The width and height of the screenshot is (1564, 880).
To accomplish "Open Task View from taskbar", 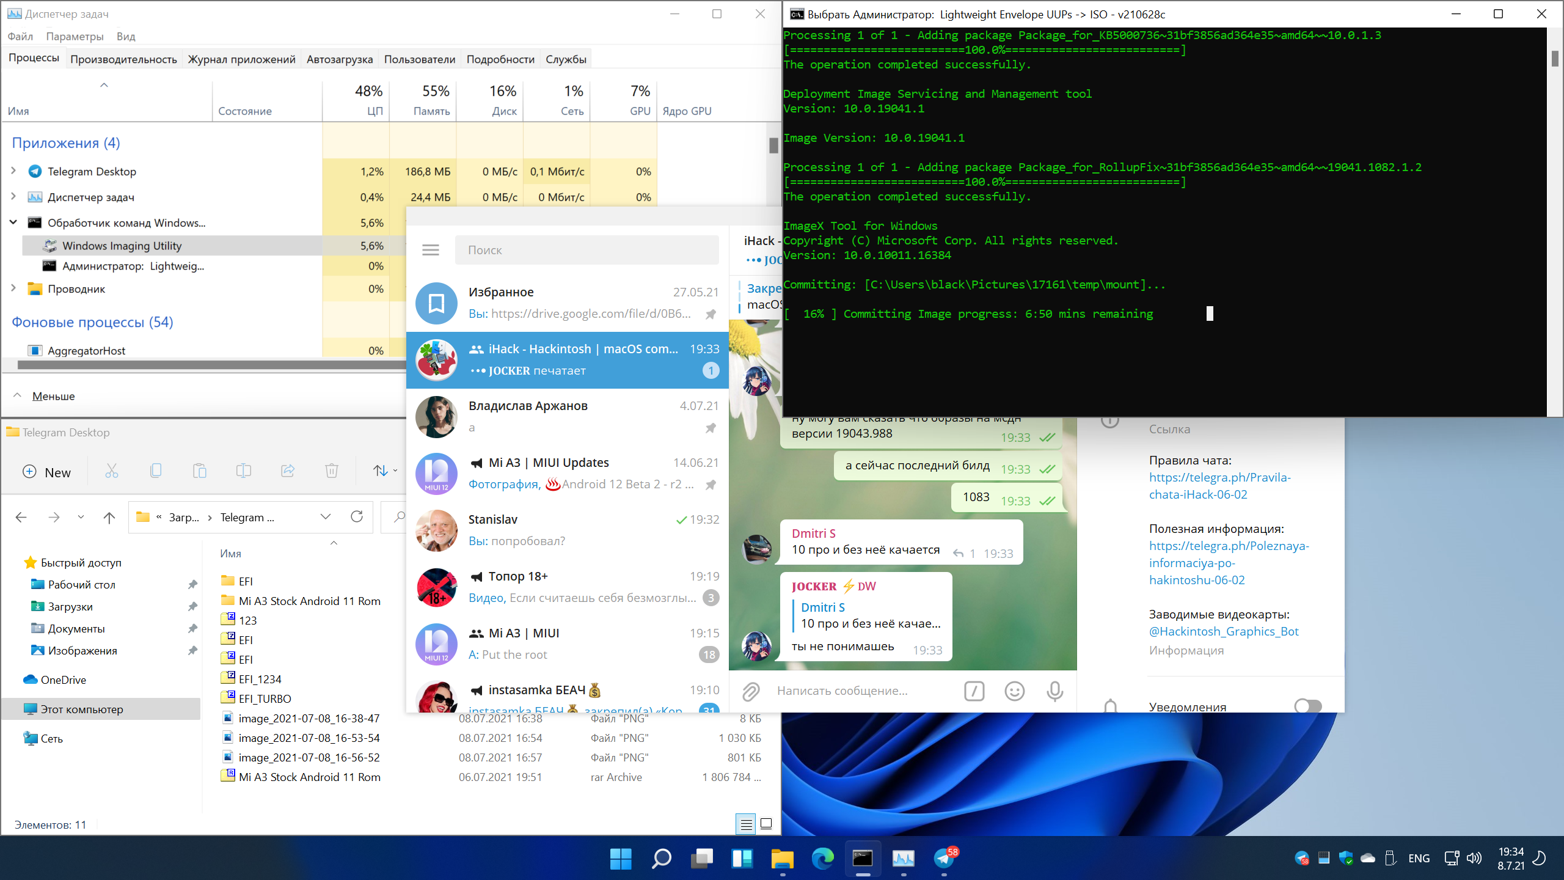I will coord(701,859).
